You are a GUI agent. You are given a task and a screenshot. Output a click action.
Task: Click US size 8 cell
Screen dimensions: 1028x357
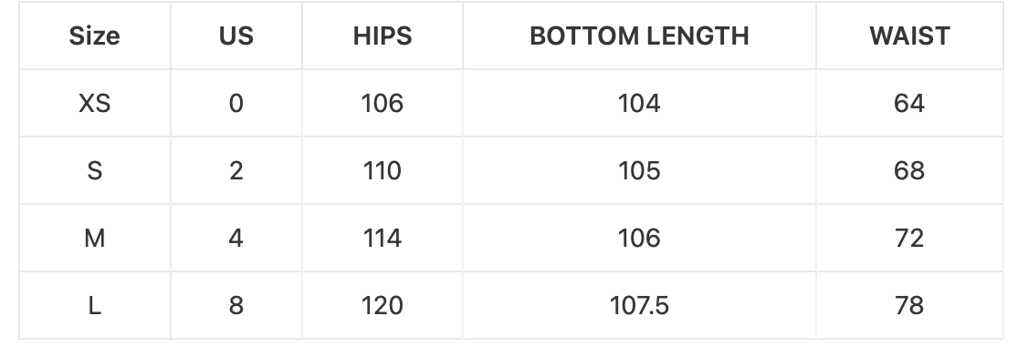(236, 305)
